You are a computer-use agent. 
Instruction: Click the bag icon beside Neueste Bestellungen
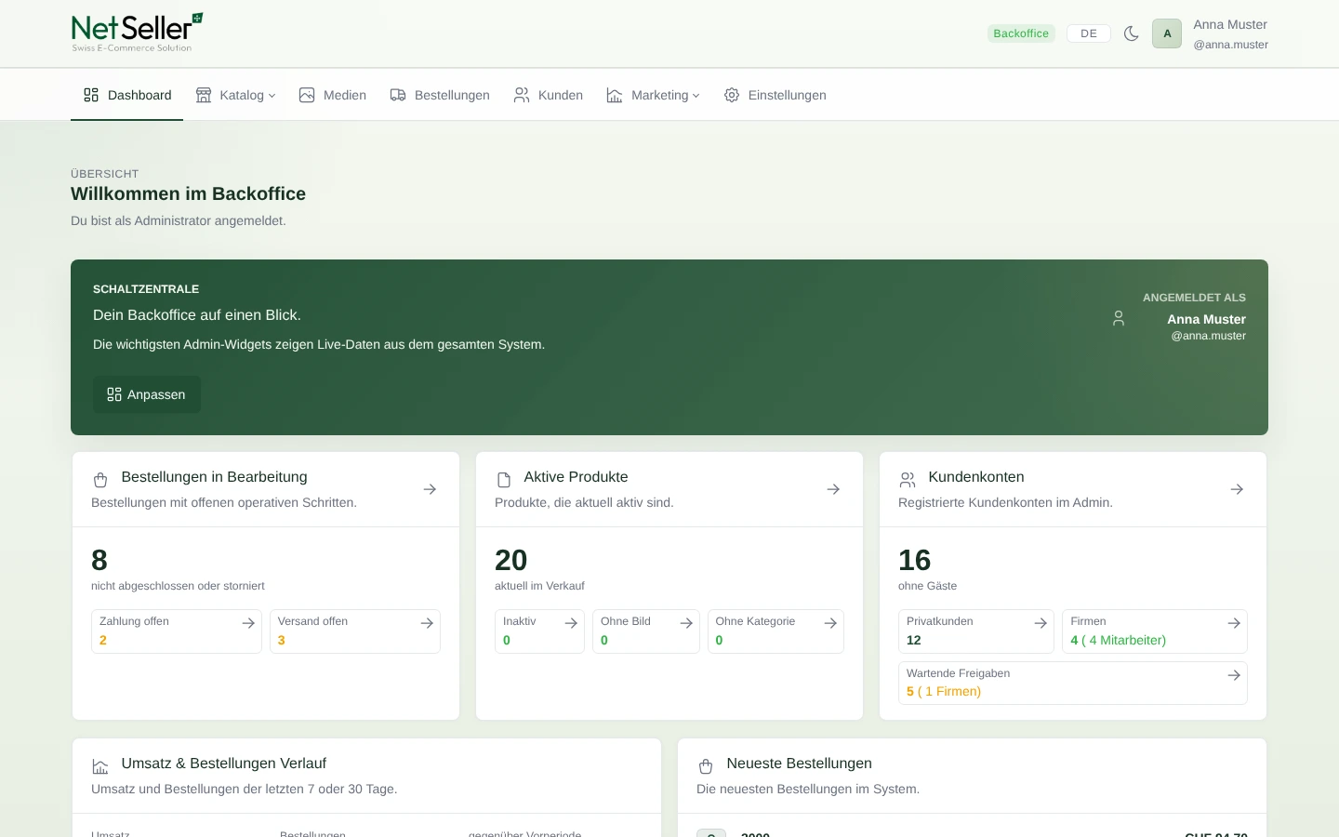pyautogui.click(x=706, y=766)
